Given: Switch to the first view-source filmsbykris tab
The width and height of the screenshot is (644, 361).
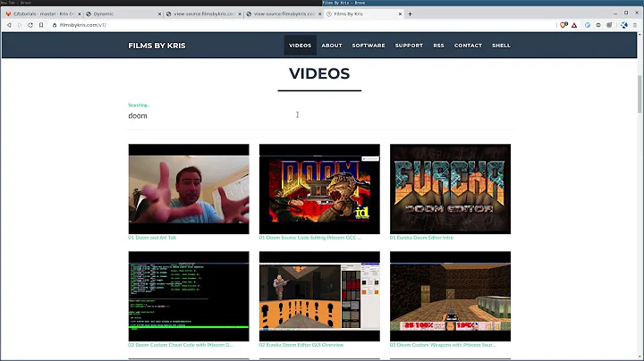Looking at the screenshot, I should pyautogui.click(x=203, y=14).
